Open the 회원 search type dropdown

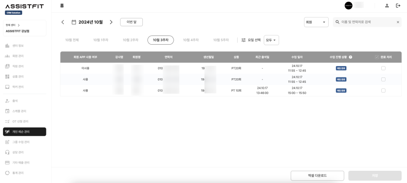(x=316, y=22)
